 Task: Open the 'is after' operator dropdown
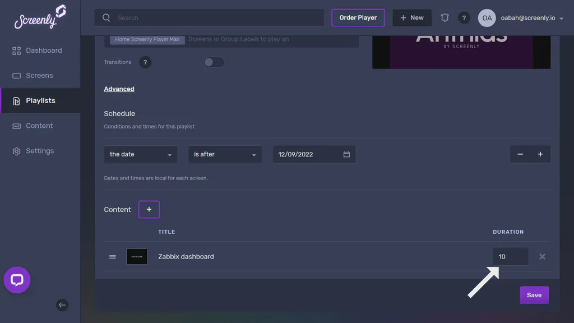point(225,154)
